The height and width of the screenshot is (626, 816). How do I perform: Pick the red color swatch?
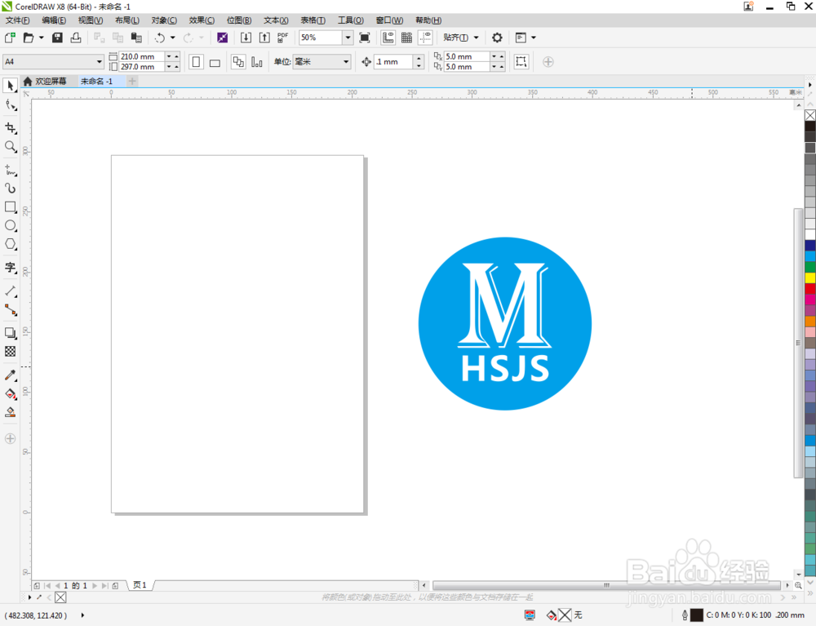coord(809,288)
